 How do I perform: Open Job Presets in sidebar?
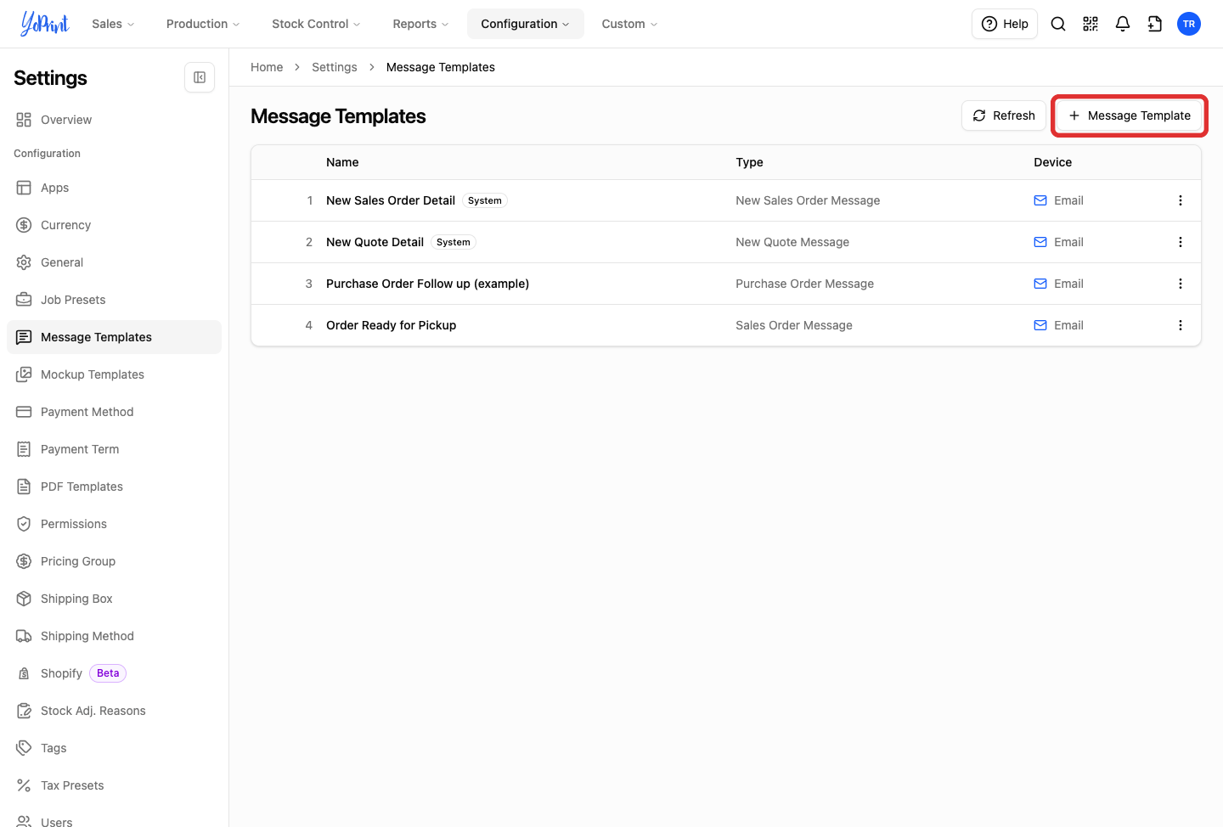(x=114, y=300)
